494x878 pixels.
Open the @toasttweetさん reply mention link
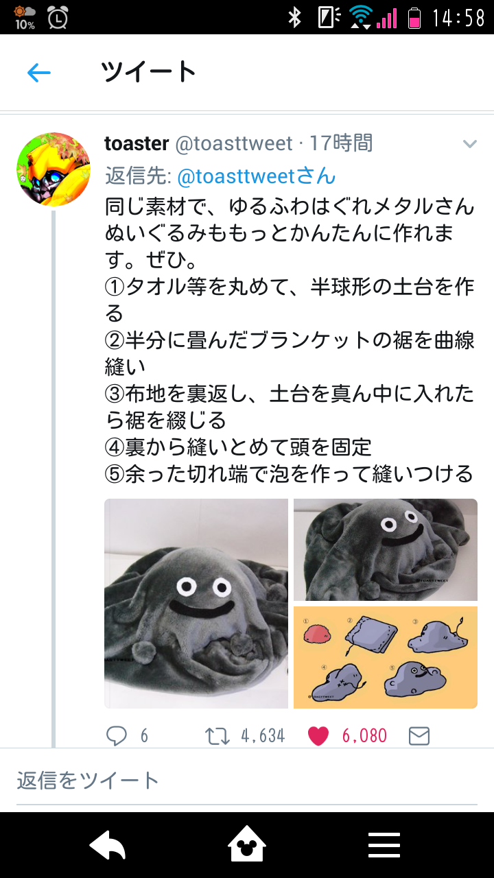257,176
